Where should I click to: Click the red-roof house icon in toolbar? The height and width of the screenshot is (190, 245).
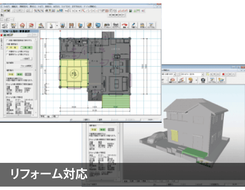click(x=22, y=25)
